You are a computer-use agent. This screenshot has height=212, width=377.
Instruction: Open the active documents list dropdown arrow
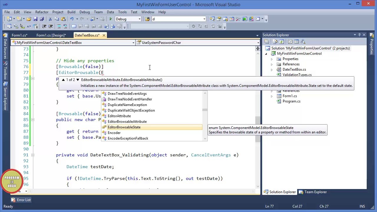(x=257, y=35)
